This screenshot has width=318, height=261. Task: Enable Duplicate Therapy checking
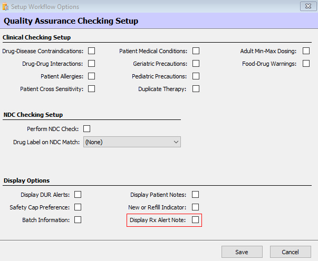point(196,89)
